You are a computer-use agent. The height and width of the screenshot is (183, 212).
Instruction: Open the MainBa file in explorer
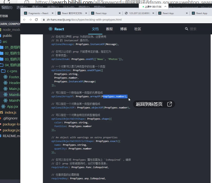click(10, 95)
